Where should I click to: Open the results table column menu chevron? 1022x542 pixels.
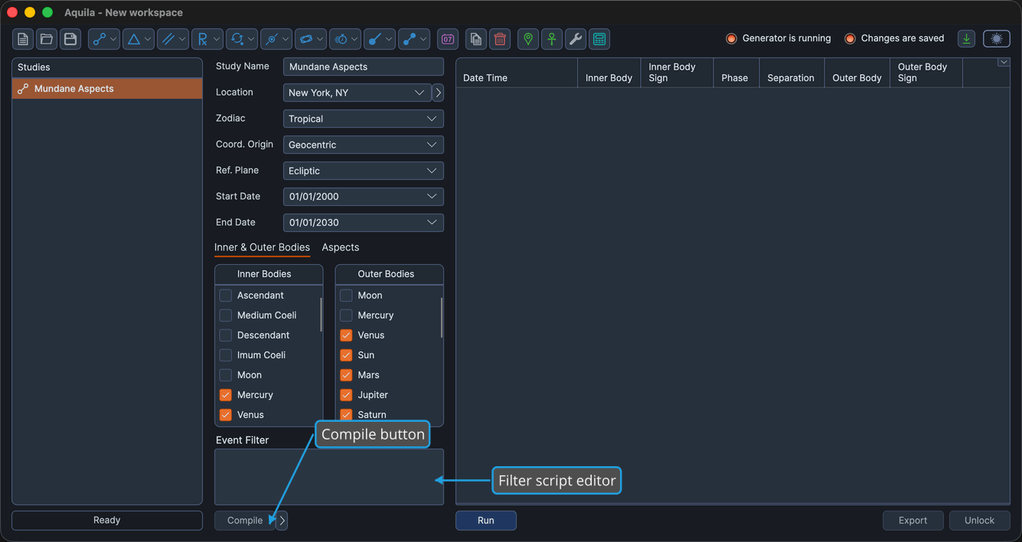coord(1003,63)
